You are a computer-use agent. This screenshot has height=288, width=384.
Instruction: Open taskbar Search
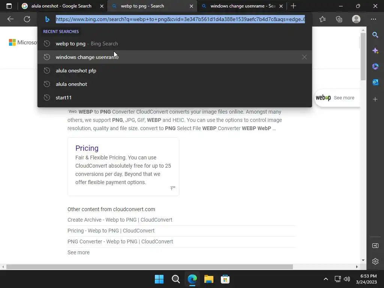(175, 279)
